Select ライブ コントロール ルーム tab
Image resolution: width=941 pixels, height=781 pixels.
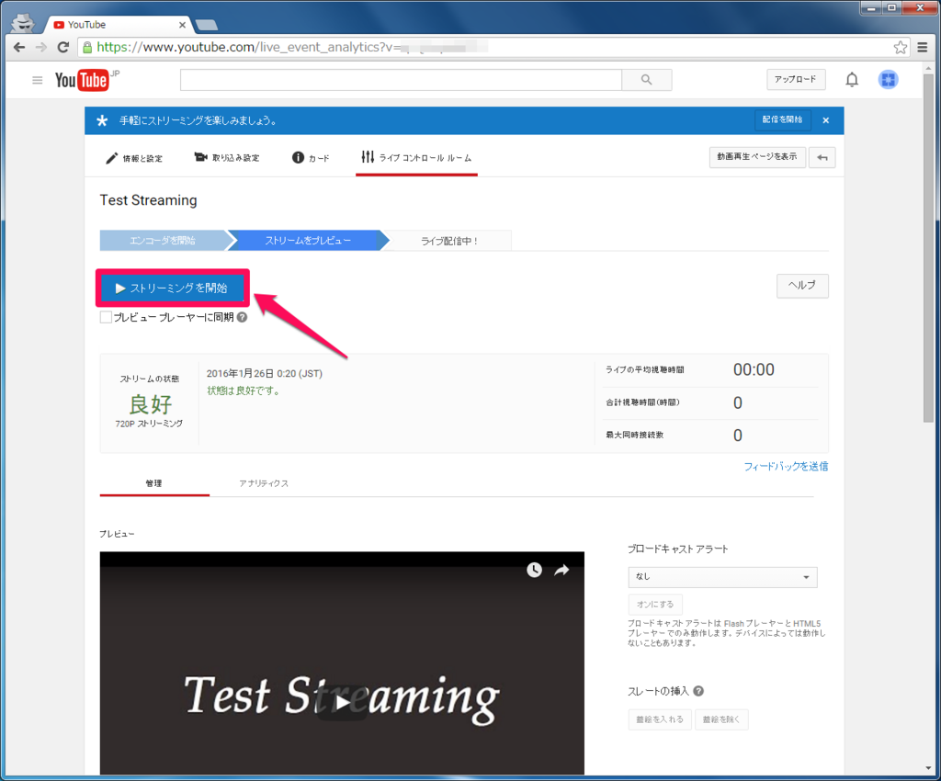(x=416, y=158)
